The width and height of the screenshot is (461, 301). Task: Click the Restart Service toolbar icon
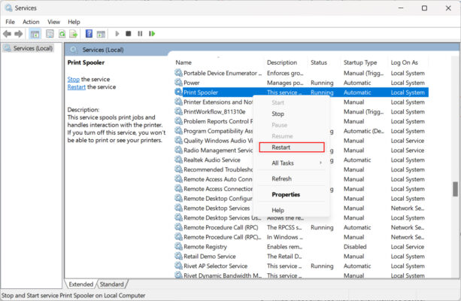coord(153,34)
